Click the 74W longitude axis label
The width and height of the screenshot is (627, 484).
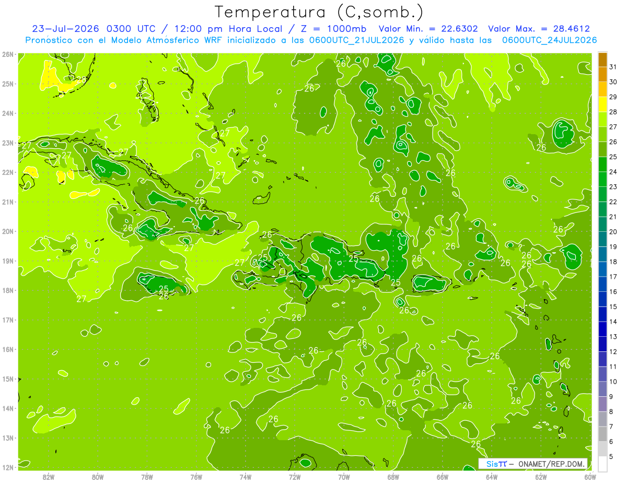pyautogui.click(x=246, y=477)
